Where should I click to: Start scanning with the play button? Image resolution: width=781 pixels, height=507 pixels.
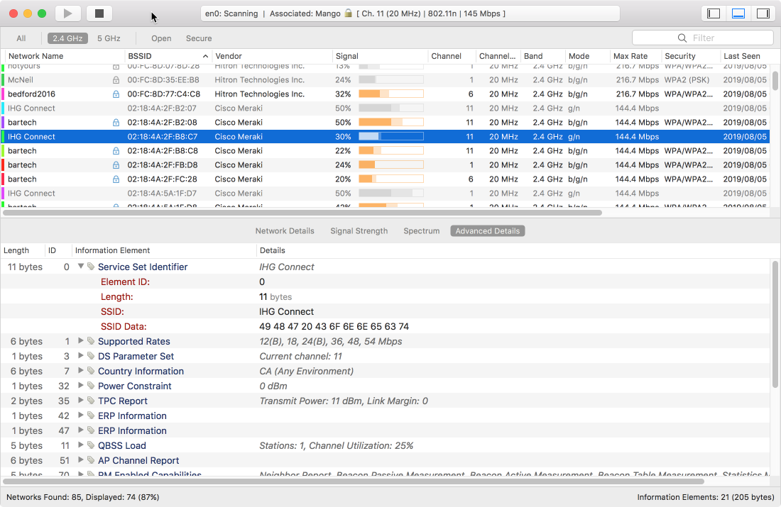coord(67,13)
